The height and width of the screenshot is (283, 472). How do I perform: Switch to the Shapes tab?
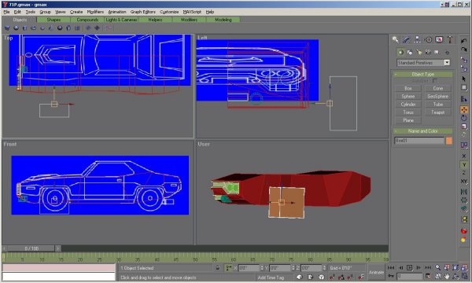point(53,20)
